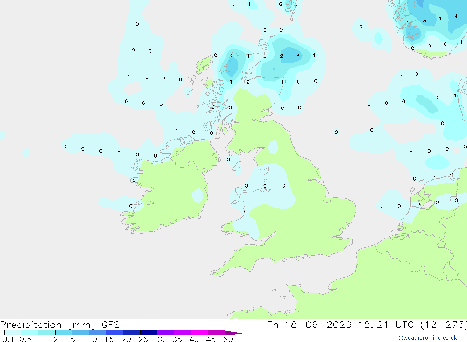
Task: Click the 'Th 18-06-2026' date text
Action: 310,325
